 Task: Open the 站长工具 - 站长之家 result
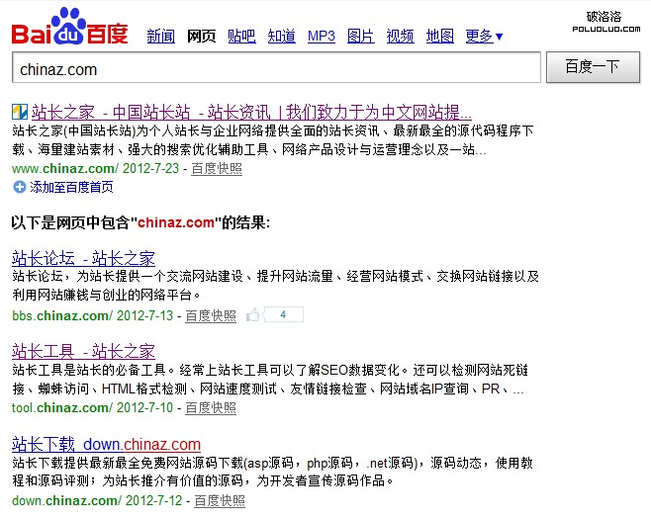coord(83,351)
